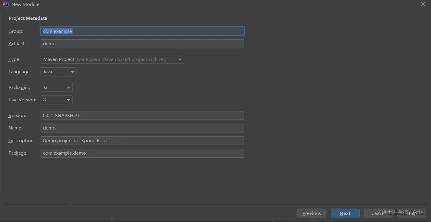Edit the Group field com.example
The height and width of the screenshot is (222, 431).
point(142,31)
